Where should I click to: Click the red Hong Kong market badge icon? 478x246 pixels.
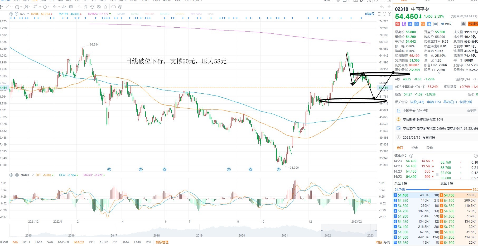coord(397,24)
